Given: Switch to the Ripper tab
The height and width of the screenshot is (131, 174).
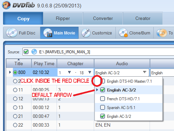Looking at the screenshot, I should [63, 18].
